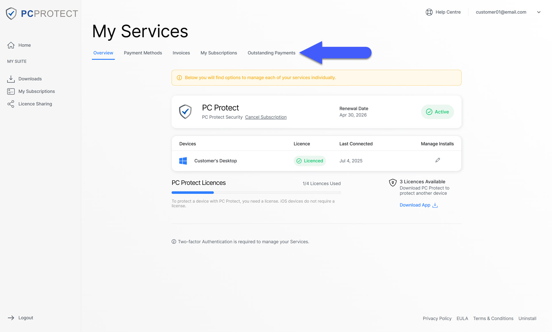The height and width of the screenshot is (332, 552).
Task: Click the info icon in yellow banner
Action: [179, 78]
